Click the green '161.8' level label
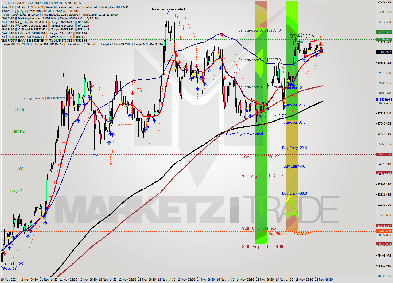Screen dimensions: 393x283 [x=19, y=110]
